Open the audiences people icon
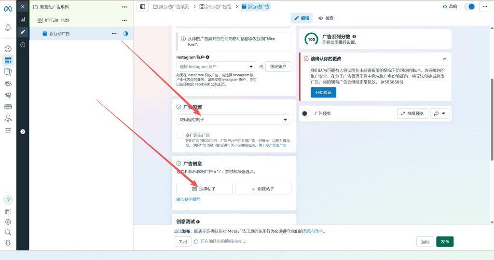 point(8,83)
